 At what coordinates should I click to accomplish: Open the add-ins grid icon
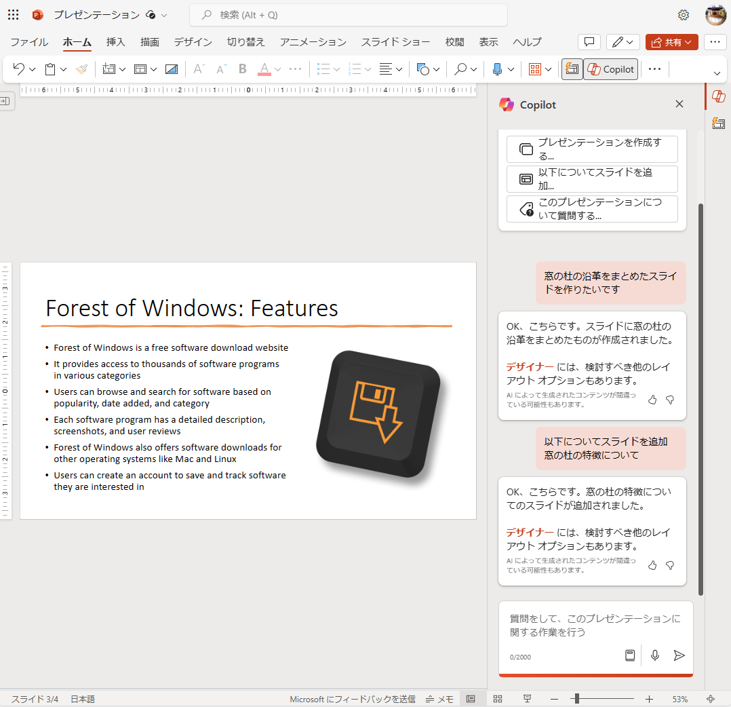535,69
